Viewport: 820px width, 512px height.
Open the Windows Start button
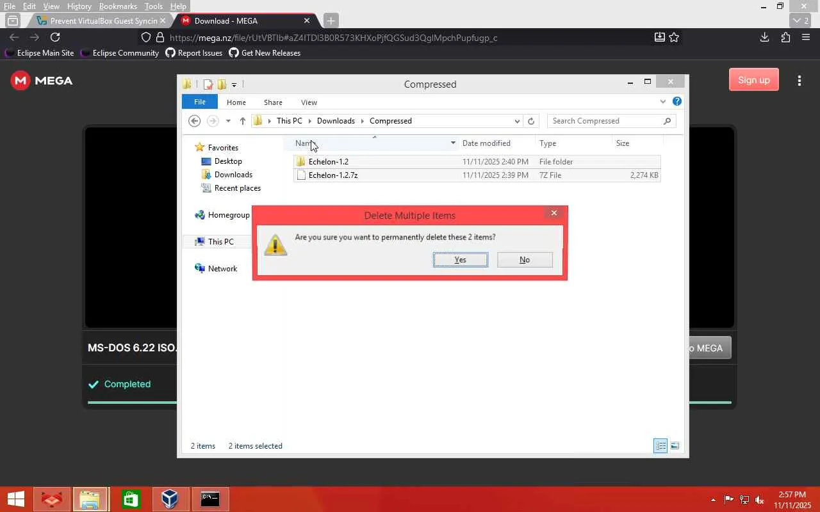(16, 499)
